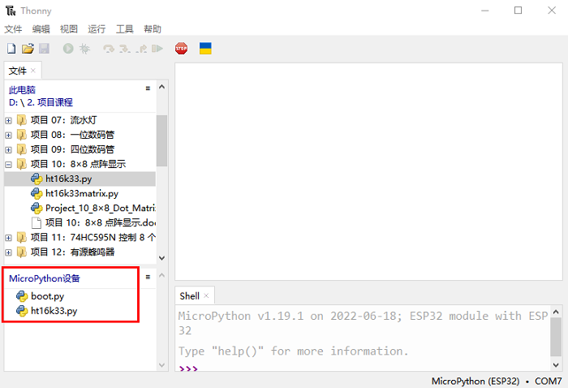Collapse the 项目 10: 8×8 点阵显示 folder
This screenshot has height=388, width=568.
pos(9,164)
